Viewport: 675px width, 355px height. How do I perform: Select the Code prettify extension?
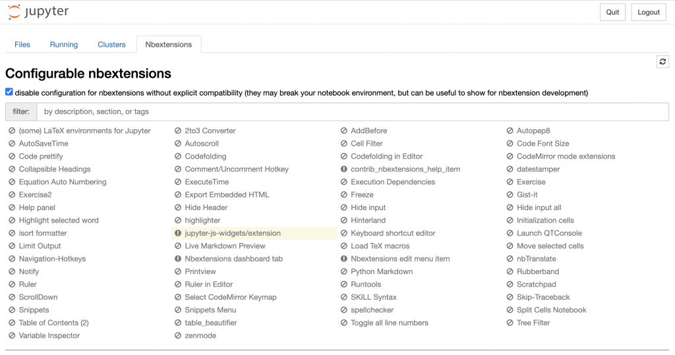pos(41,156)
